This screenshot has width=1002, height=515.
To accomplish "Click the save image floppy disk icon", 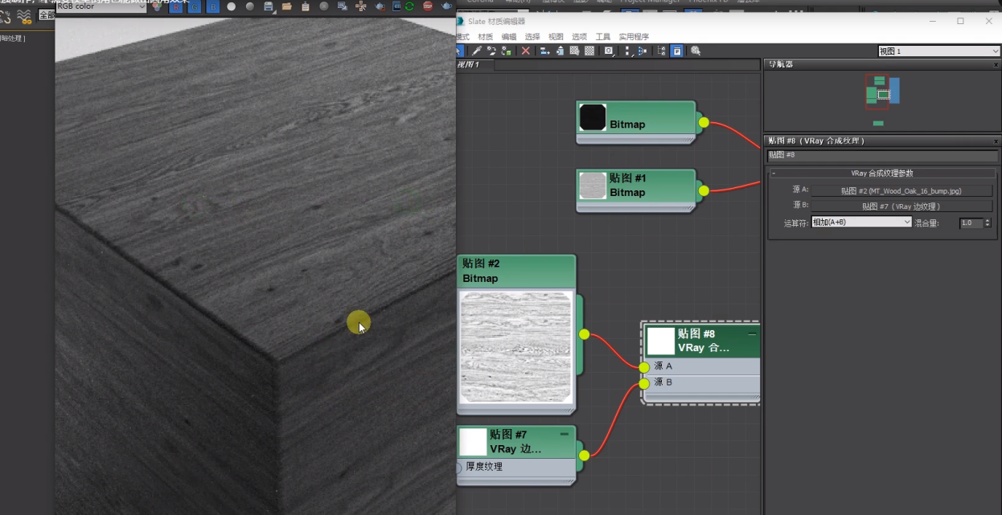I will pyautogui.click(x=269, y=6).
